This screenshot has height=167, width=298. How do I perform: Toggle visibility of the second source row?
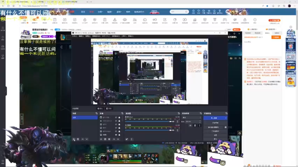pos(116,121)
